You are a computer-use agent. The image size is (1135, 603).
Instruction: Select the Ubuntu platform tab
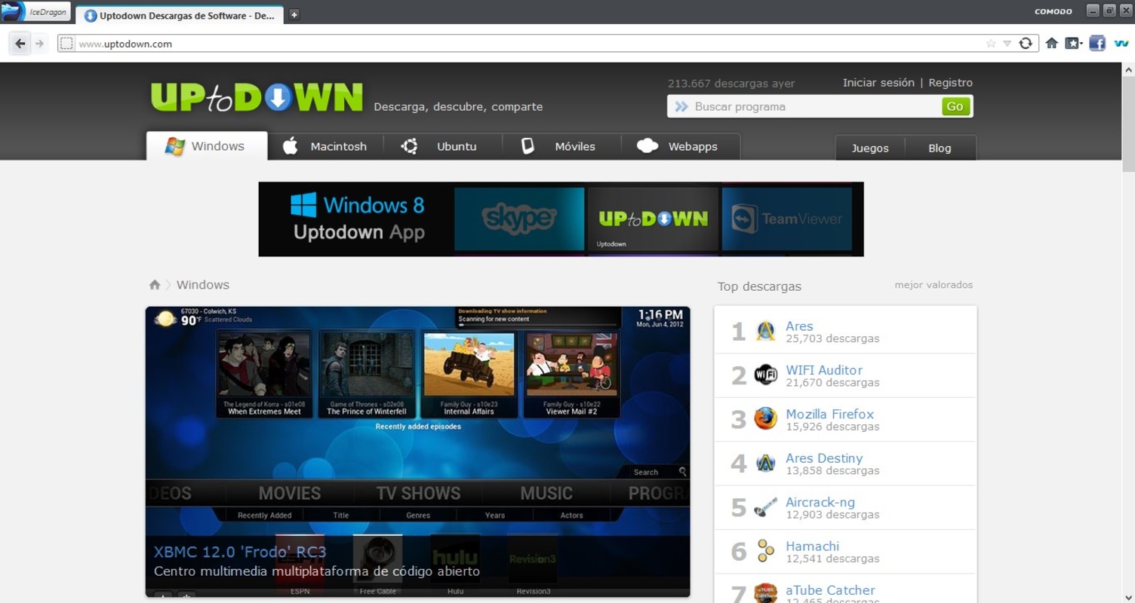point(442,147)
